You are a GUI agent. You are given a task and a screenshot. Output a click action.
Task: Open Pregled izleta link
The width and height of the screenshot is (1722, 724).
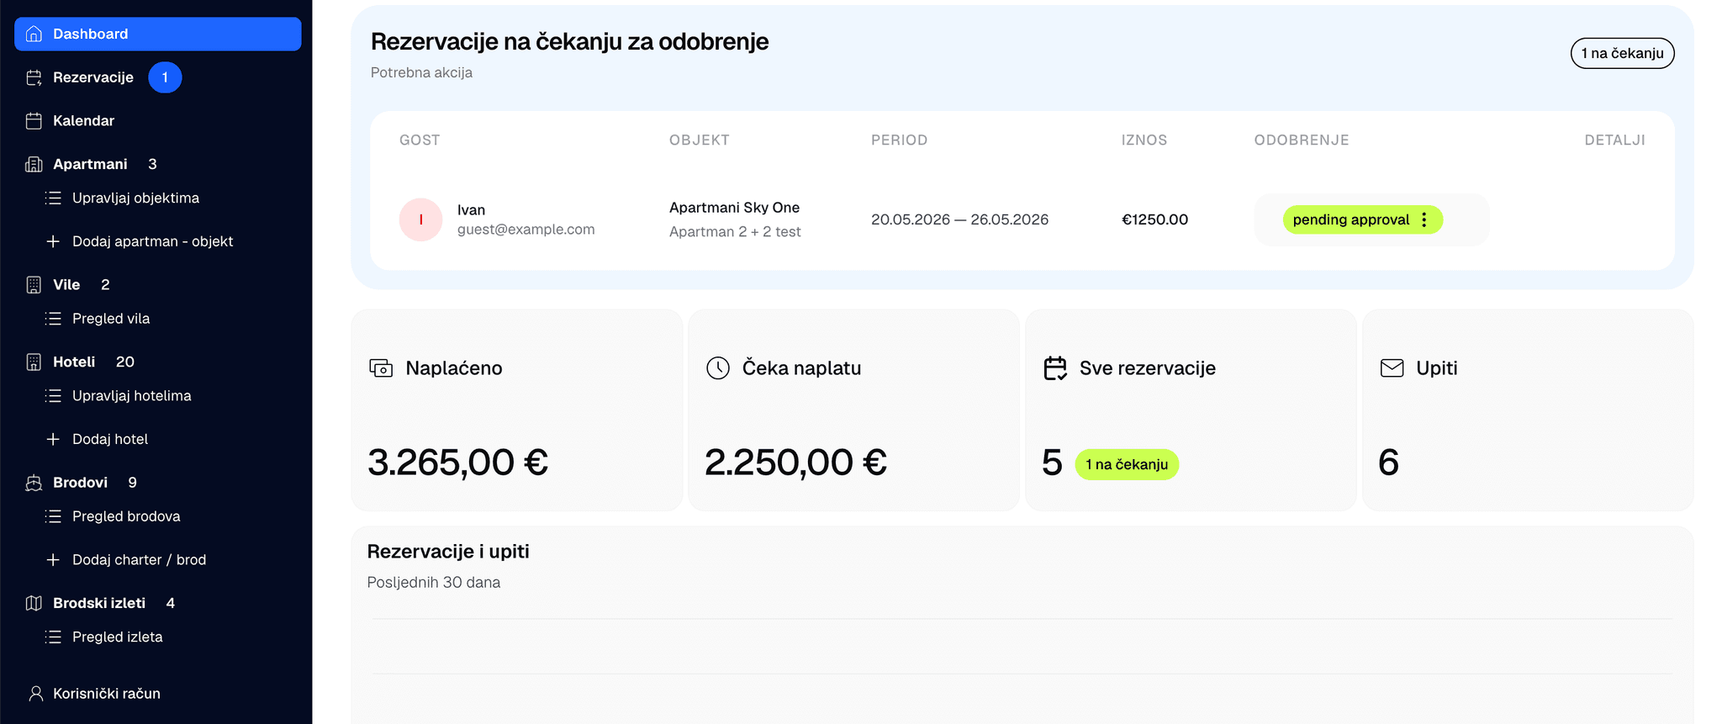tap(118, 637)
